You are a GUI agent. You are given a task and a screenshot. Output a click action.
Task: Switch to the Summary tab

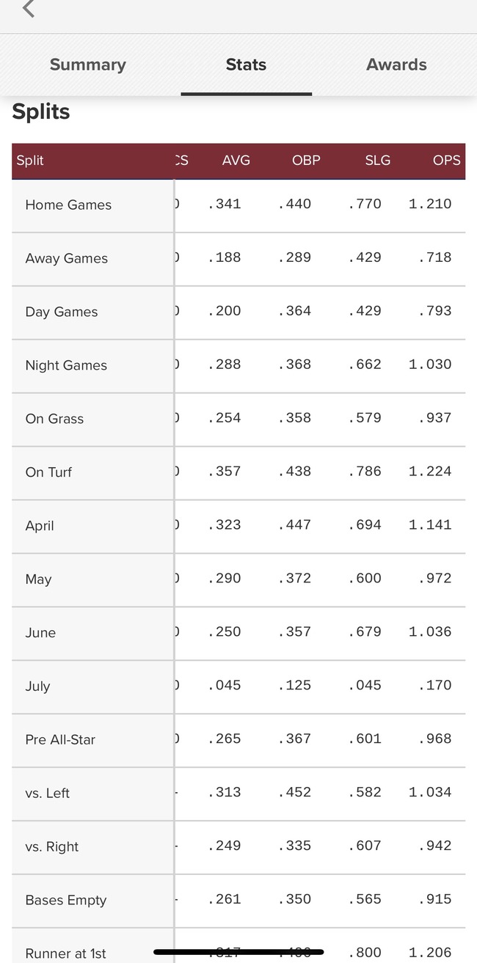point(88,65)
